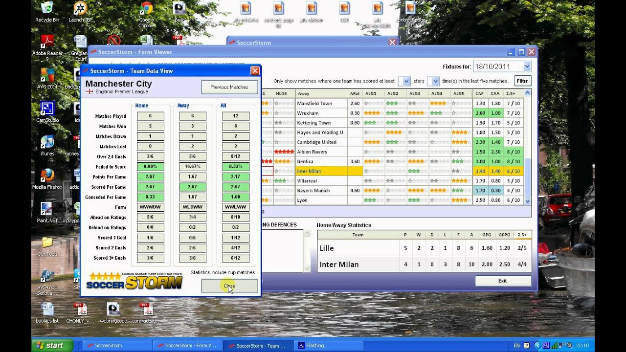Screen dimensions: 626x352
Task: Open the webringcode desktop file
Action: point(113,313)
